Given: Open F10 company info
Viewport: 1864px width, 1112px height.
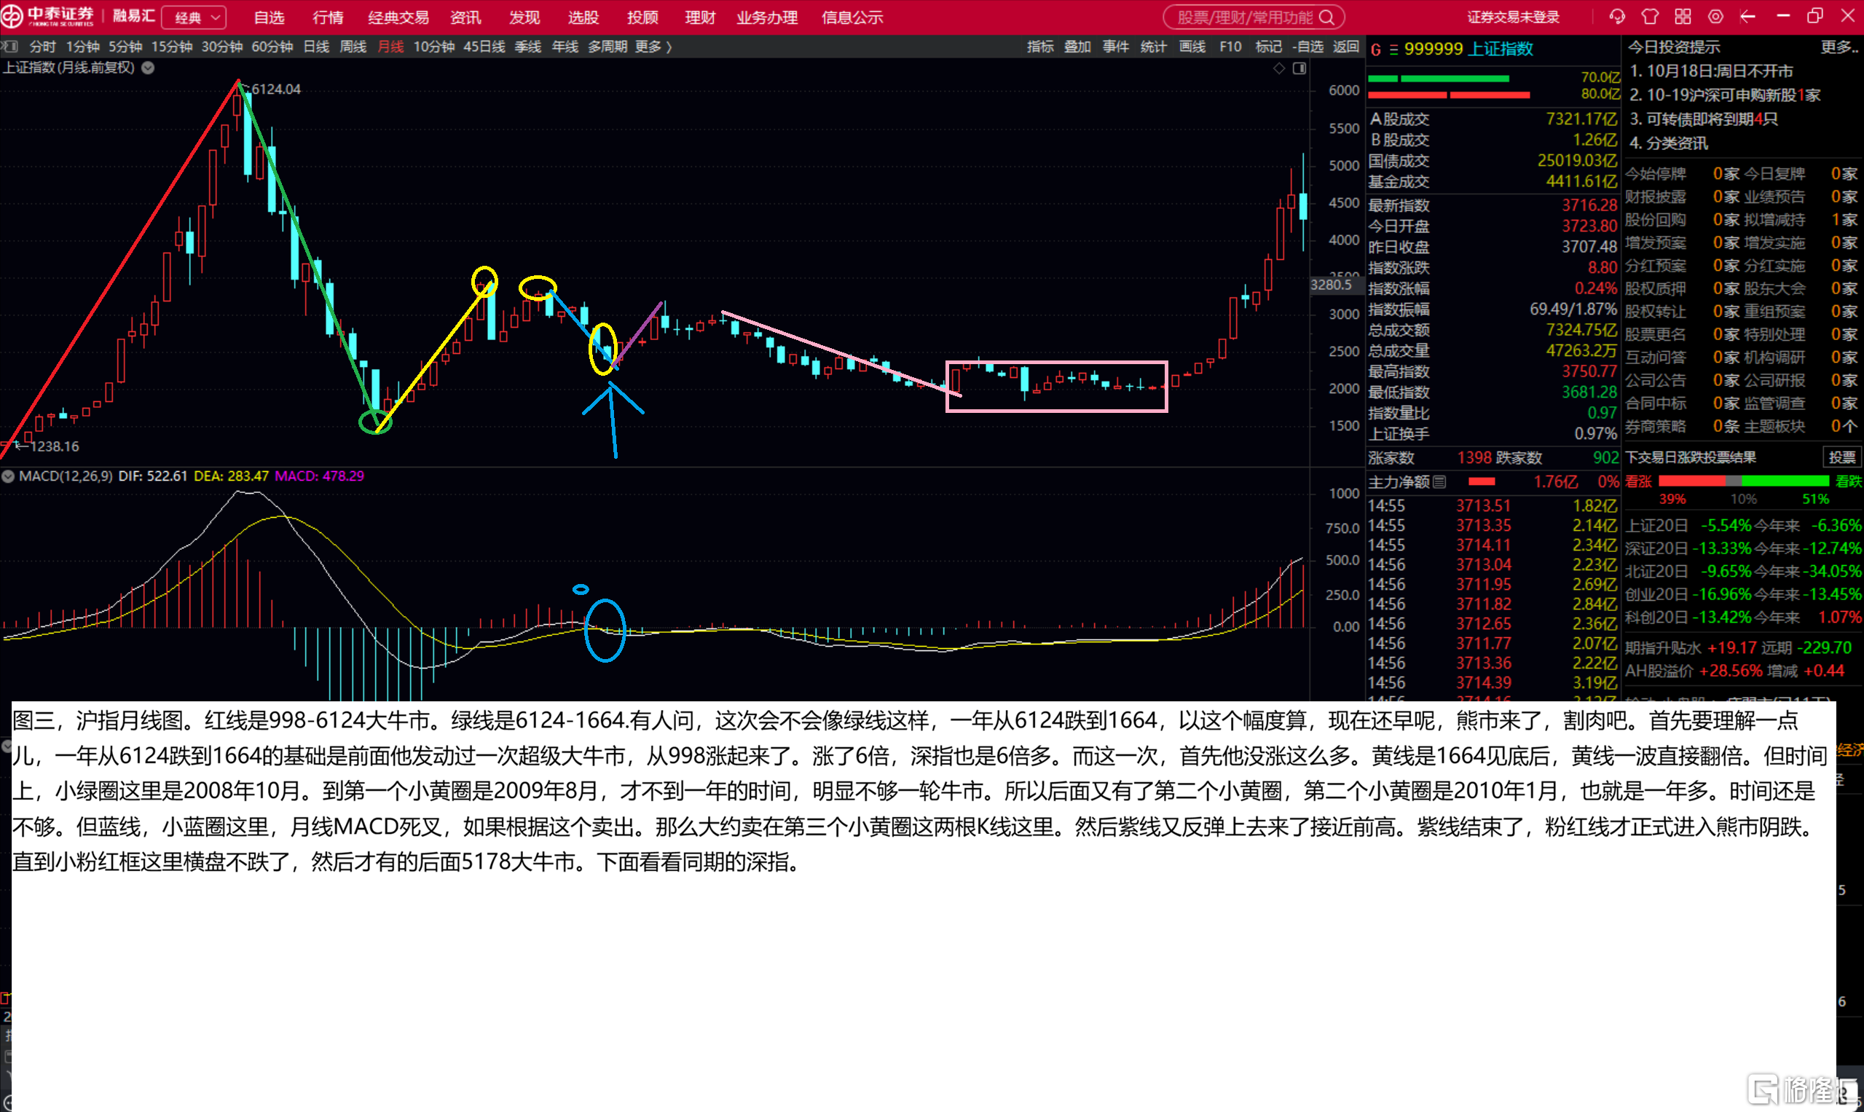Looking at the screenshot, I should pyautogui.click(x=1230, y=47).
